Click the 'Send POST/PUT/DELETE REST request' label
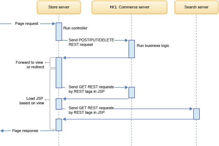Viewport: 219px width, 146px height. 91,42
